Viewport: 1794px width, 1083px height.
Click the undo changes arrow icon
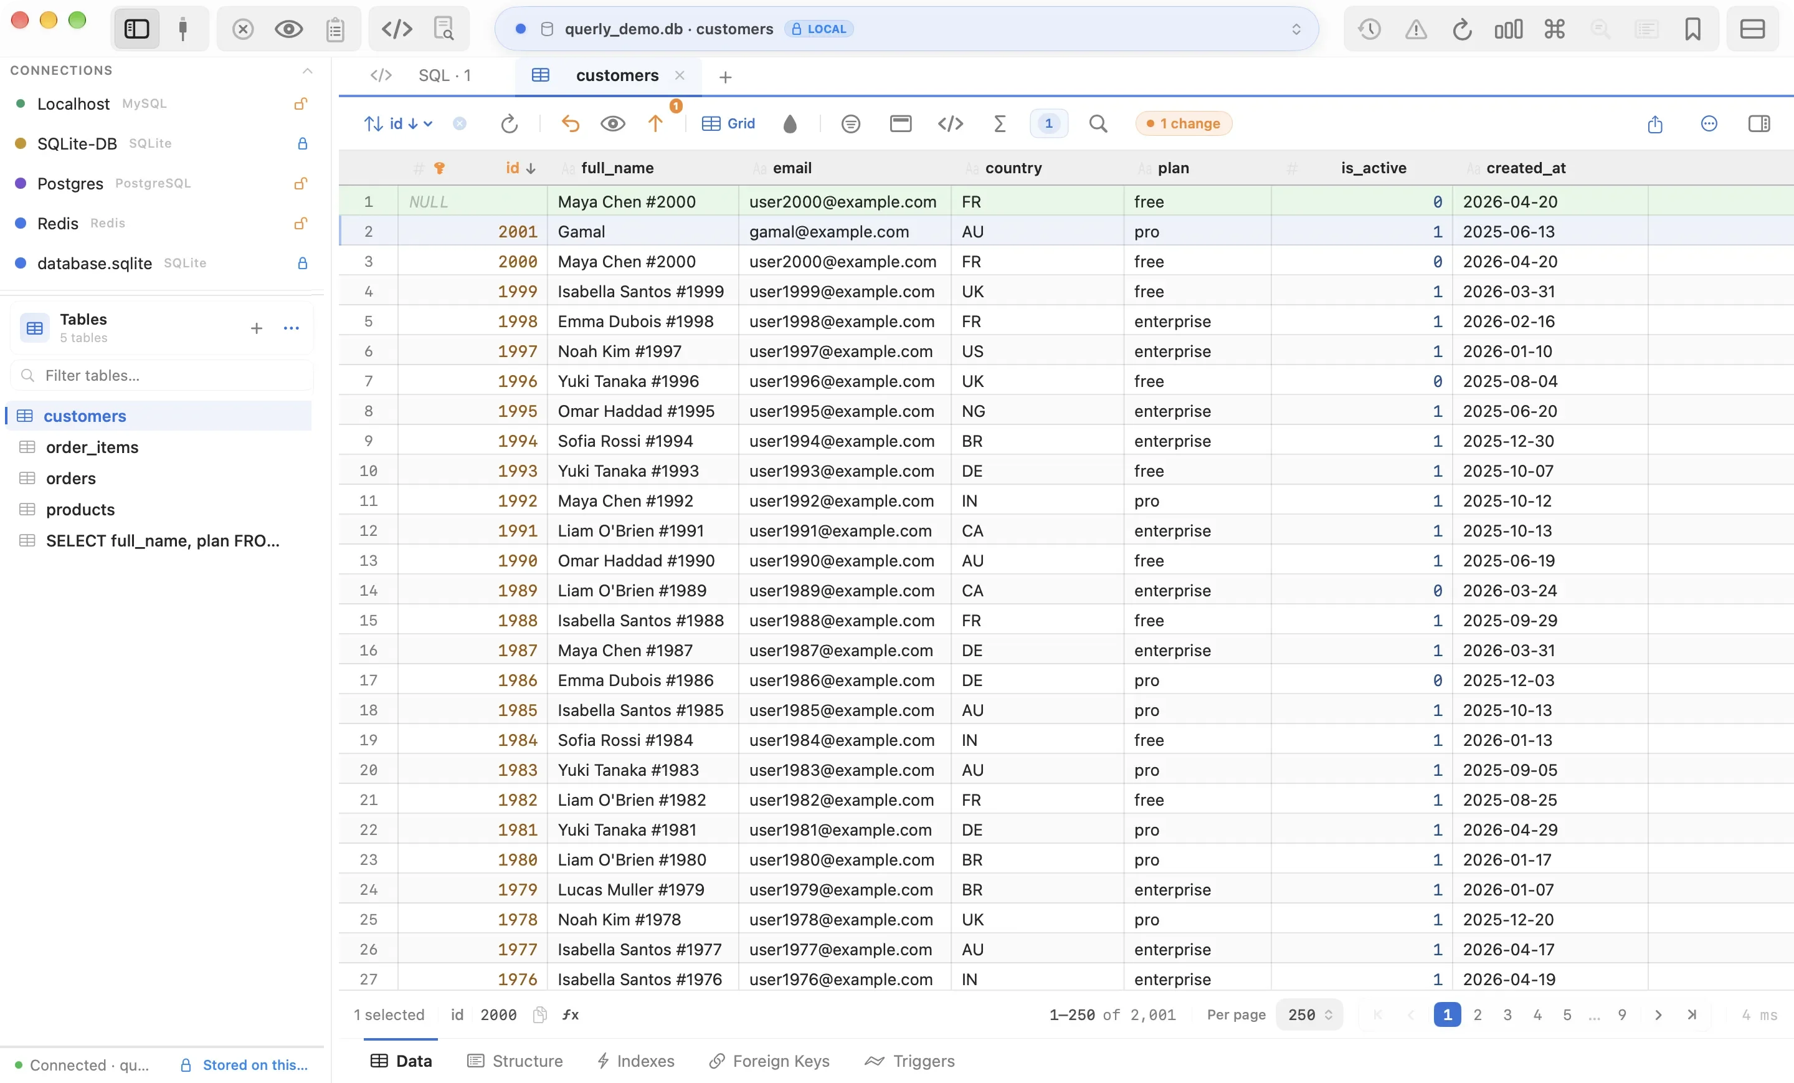570,123
